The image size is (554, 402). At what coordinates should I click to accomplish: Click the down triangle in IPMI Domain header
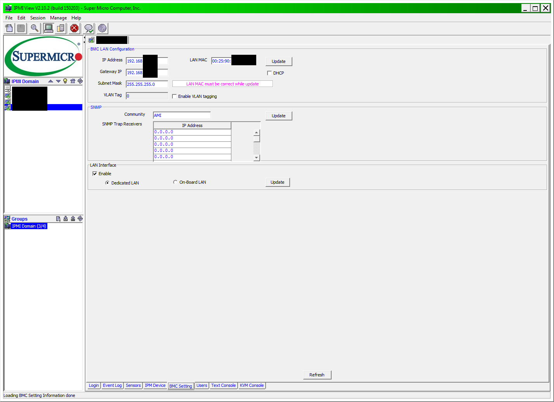click(x=58, y=81)
